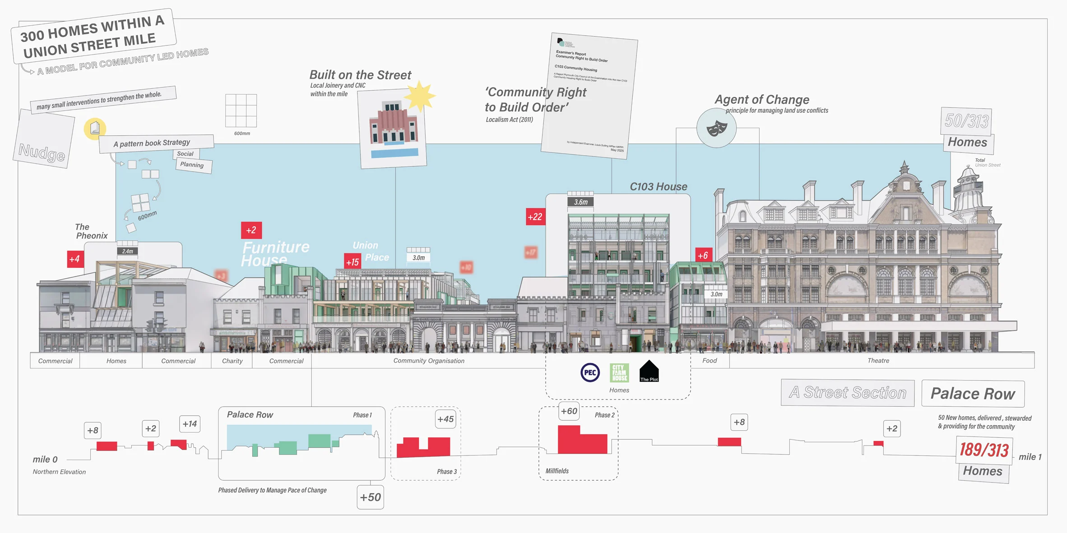This screenshot has height=533, width=1067.
Task: Select the Palace Row label box
Action: point(973,394)
